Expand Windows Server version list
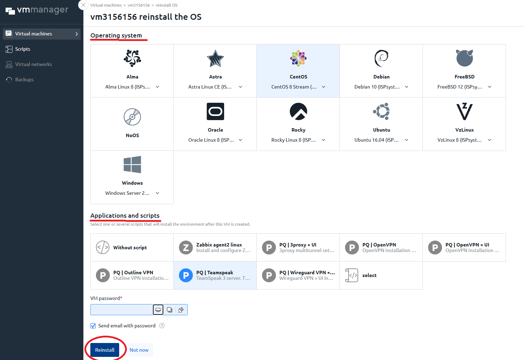This screenshot has width=524, height=360. tap(157, 193)
